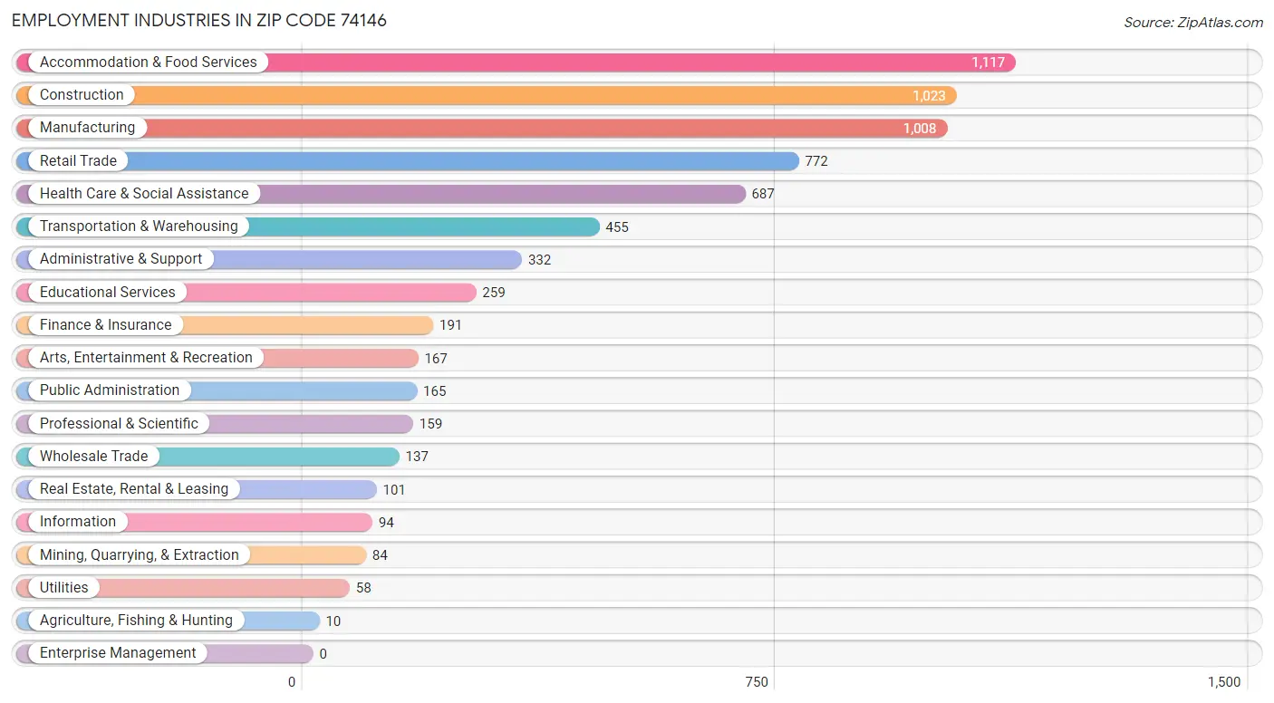
Task: Click Finance & Insurance label
Action: coord(105,324)
